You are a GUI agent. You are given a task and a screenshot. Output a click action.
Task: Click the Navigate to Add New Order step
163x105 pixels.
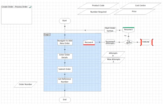(x=65, y=42)
